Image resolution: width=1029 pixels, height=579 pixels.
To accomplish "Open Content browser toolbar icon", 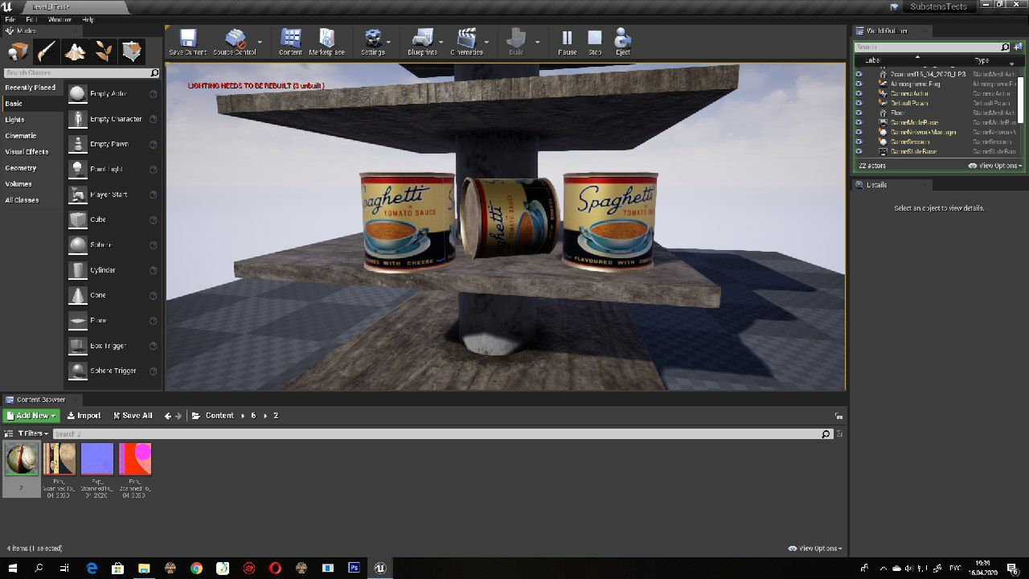I will [x=290, y=42].
